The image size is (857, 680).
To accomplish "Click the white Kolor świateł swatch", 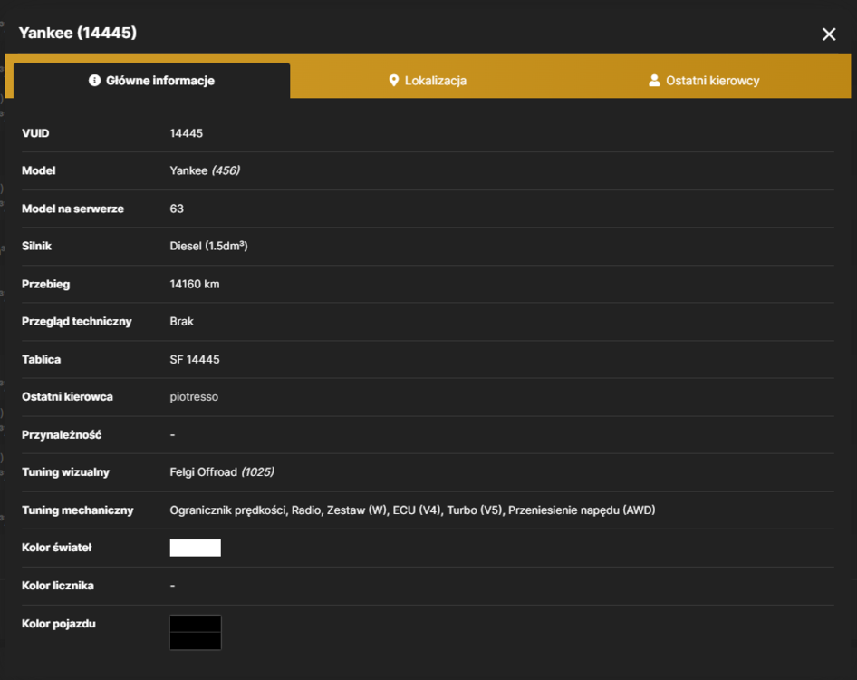I will [195, 548].
